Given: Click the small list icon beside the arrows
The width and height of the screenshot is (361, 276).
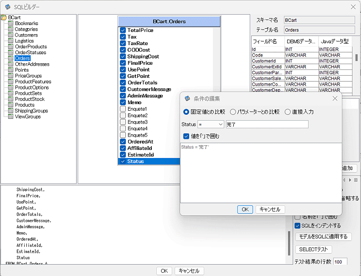Looking at the screenshot, I should pyautogui.click(x=356, y=180).
